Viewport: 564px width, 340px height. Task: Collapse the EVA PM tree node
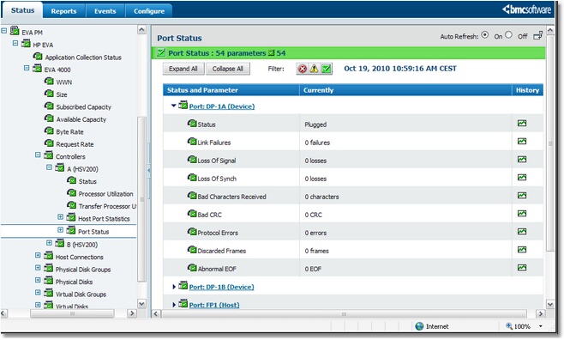tap(4, 31)
